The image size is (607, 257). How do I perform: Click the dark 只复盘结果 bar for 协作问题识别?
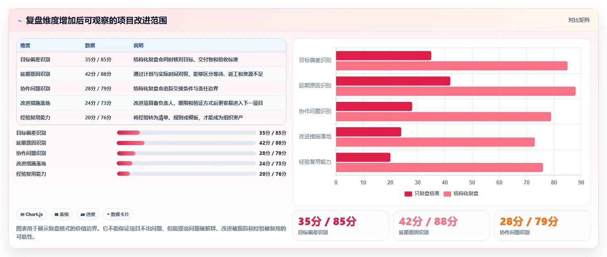coord(374,107)
